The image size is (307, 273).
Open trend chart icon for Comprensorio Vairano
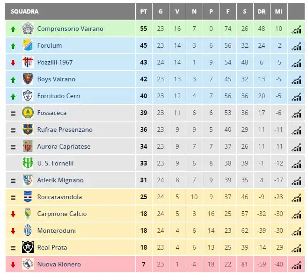pyautogui.click(x=296, y=29)
